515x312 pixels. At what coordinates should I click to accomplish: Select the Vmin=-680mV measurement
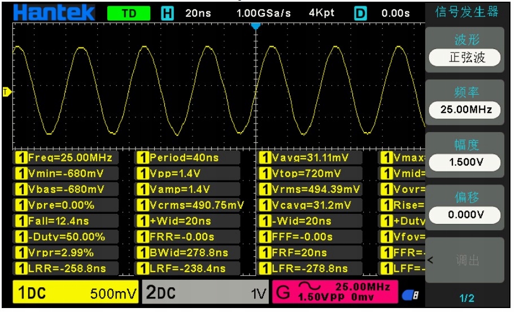point(66,174)
